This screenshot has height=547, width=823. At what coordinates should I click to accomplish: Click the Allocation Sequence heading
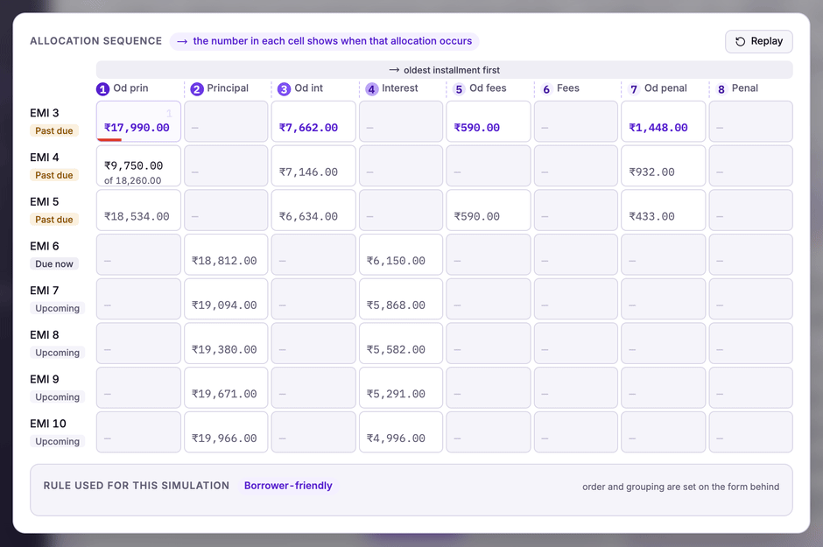click(96, 41)
